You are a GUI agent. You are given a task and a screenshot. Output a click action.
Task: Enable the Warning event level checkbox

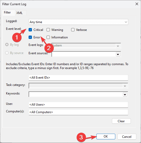pos(48,30)
